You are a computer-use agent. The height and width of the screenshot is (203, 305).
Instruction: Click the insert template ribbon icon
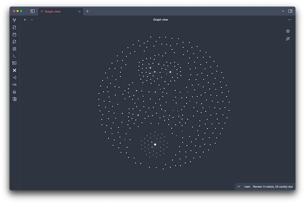(14, 42)
